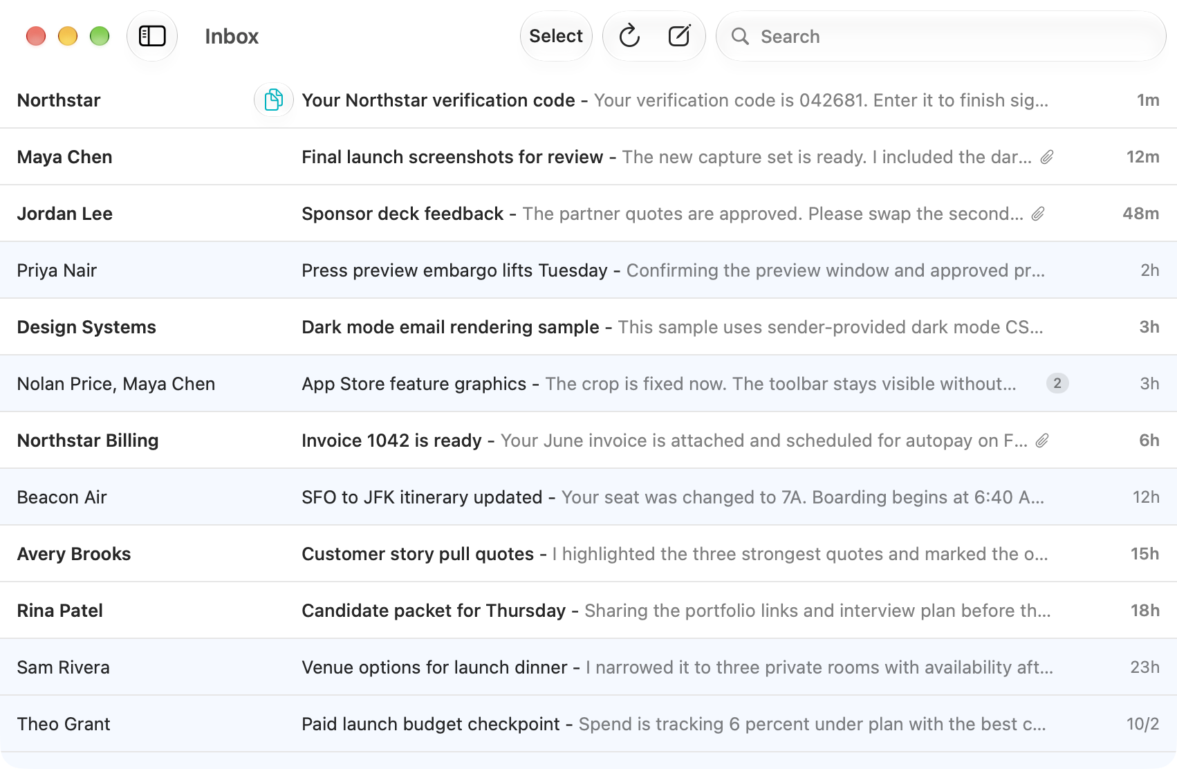Click the 10/2 date on Theo Grant row
This screenshot has height=769, width=1177.
[x=1143, y=724]
